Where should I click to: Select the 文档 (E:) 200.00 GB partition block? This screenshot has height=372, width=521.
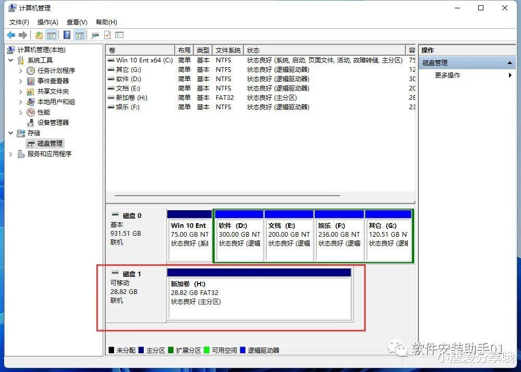[x=289, y=236]
